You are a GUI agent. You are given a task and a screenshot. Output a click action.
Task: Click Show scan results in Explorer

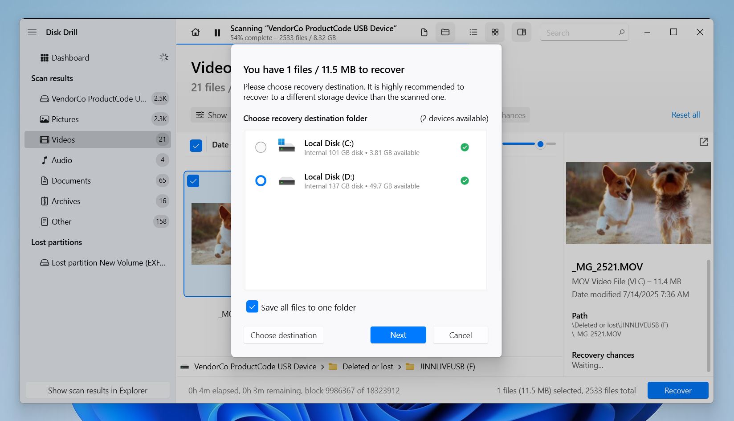[98, 390]
